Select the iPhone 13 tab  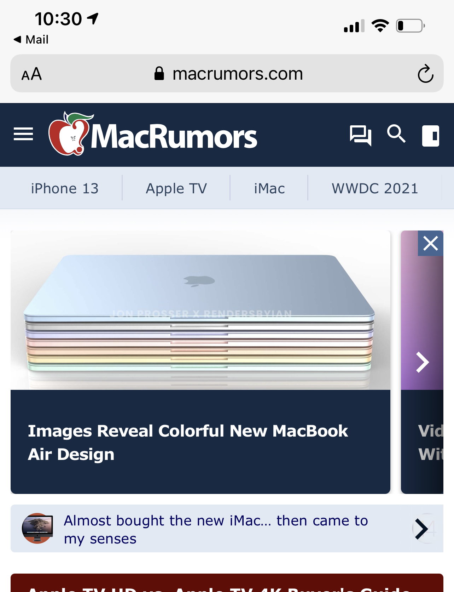(x=65, y=188)
